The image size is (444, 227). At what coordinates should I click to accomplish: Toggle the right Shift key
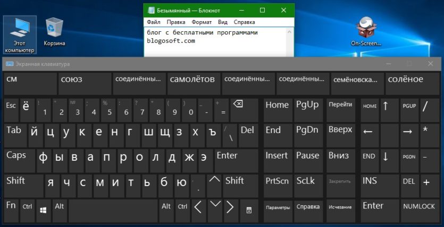point(241,186)
